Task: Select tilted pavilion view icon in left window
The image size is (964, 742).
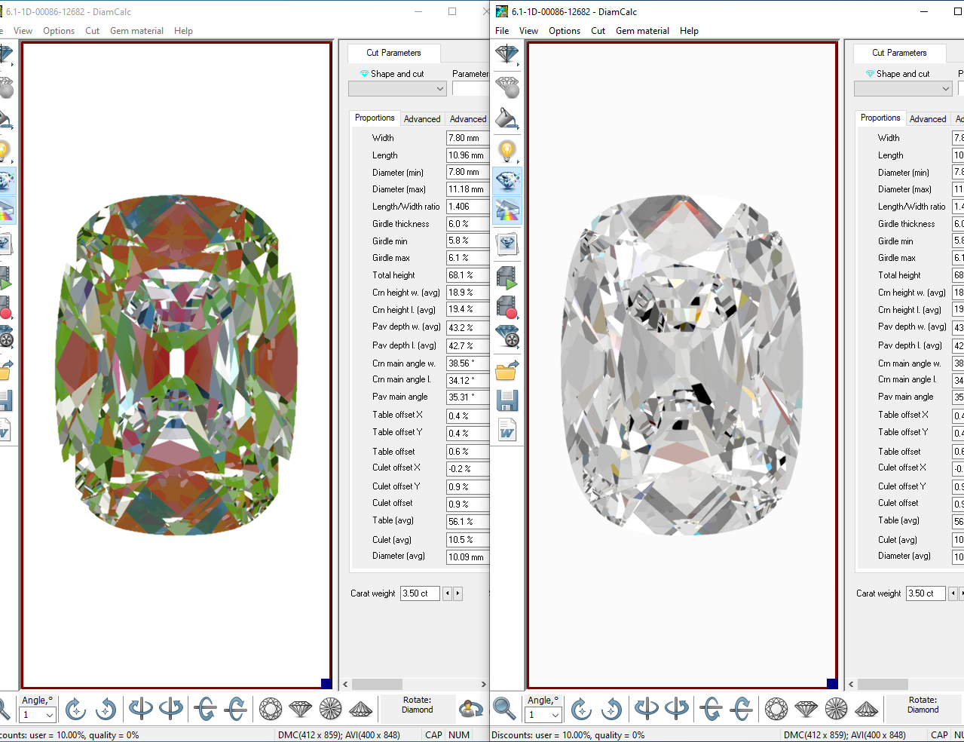Action: pyautogui.click(x=360, y=709)
